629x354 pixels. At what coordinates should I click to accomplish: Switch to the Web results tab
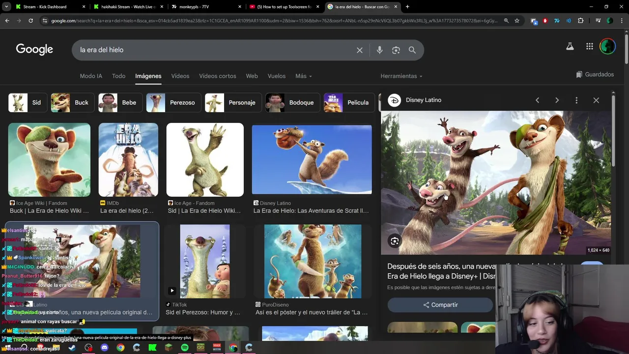pos(252,76)
